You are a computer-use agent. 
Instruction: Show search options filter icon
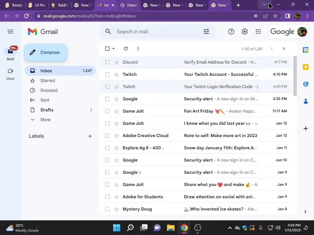[206, 32]
